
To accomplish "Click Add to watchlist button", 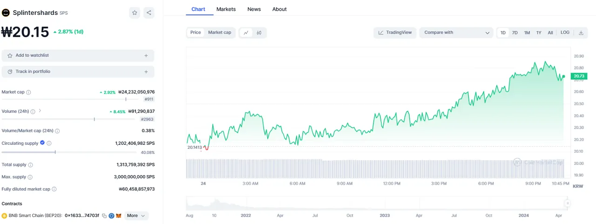I will point(78,55).
